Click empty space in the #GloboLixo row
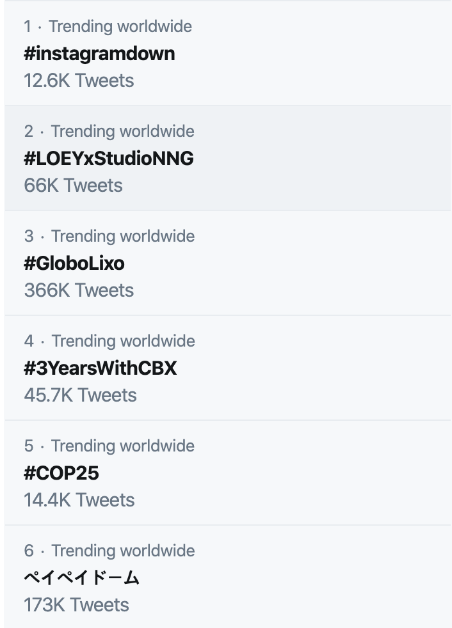Screen dimensions: 452x628 click(321, 263)
